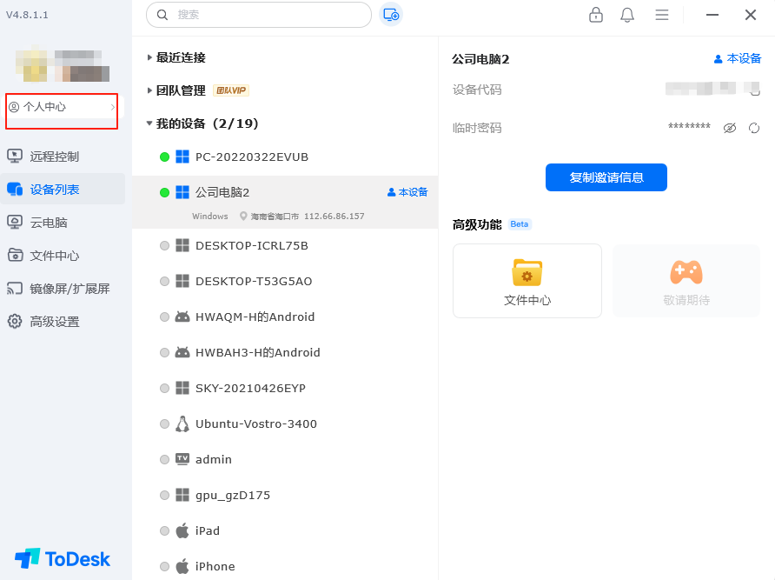Viewport: 775px width, 580px height.
Task: Select HWBAH3-H的Android device
Action: coord(285,352)
